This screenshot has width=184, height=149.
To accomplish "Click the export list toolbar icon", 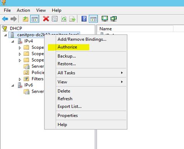I will pyautogui.click(x=72, y=19).
